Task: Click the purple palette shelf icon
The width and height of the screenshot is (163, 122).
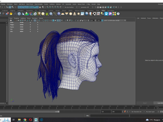Action: coord(110,14)
